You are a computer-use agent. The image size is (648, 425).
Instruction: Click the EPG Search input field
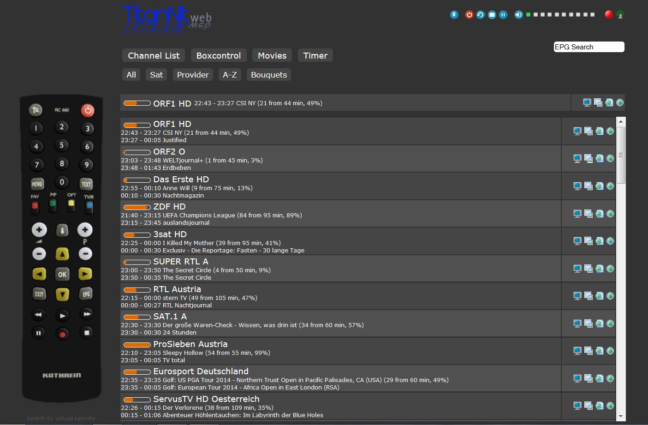point(589,47)
